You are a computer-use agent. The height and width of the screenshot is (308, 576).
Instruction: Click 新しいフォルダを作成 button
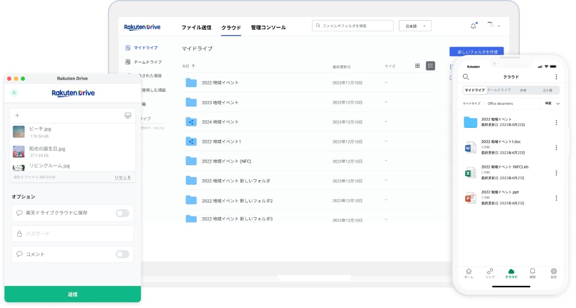pos(477,52)
